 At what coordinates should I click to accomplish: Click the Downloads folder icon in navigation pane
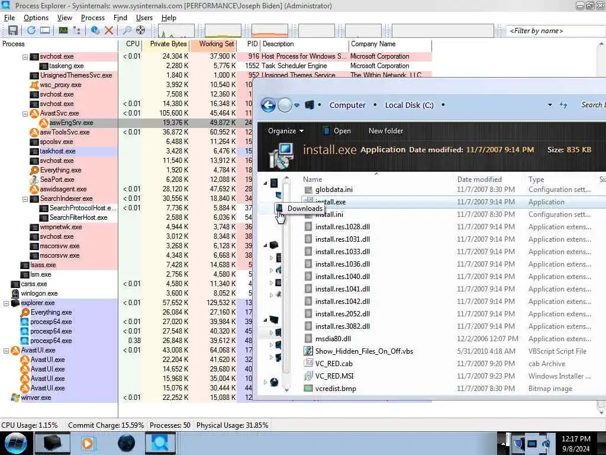279,209
